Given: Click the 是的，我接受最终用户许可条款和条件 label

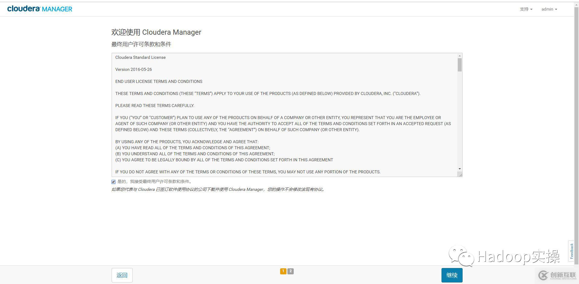Looking at the screenshot, I should point(154,181).
